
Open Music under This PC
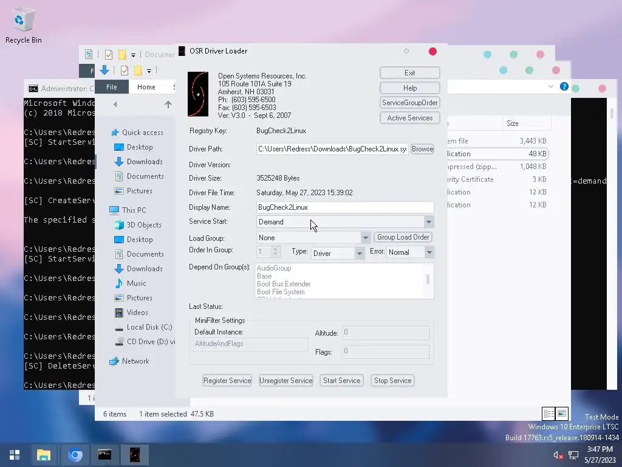(x=131, y=283)
